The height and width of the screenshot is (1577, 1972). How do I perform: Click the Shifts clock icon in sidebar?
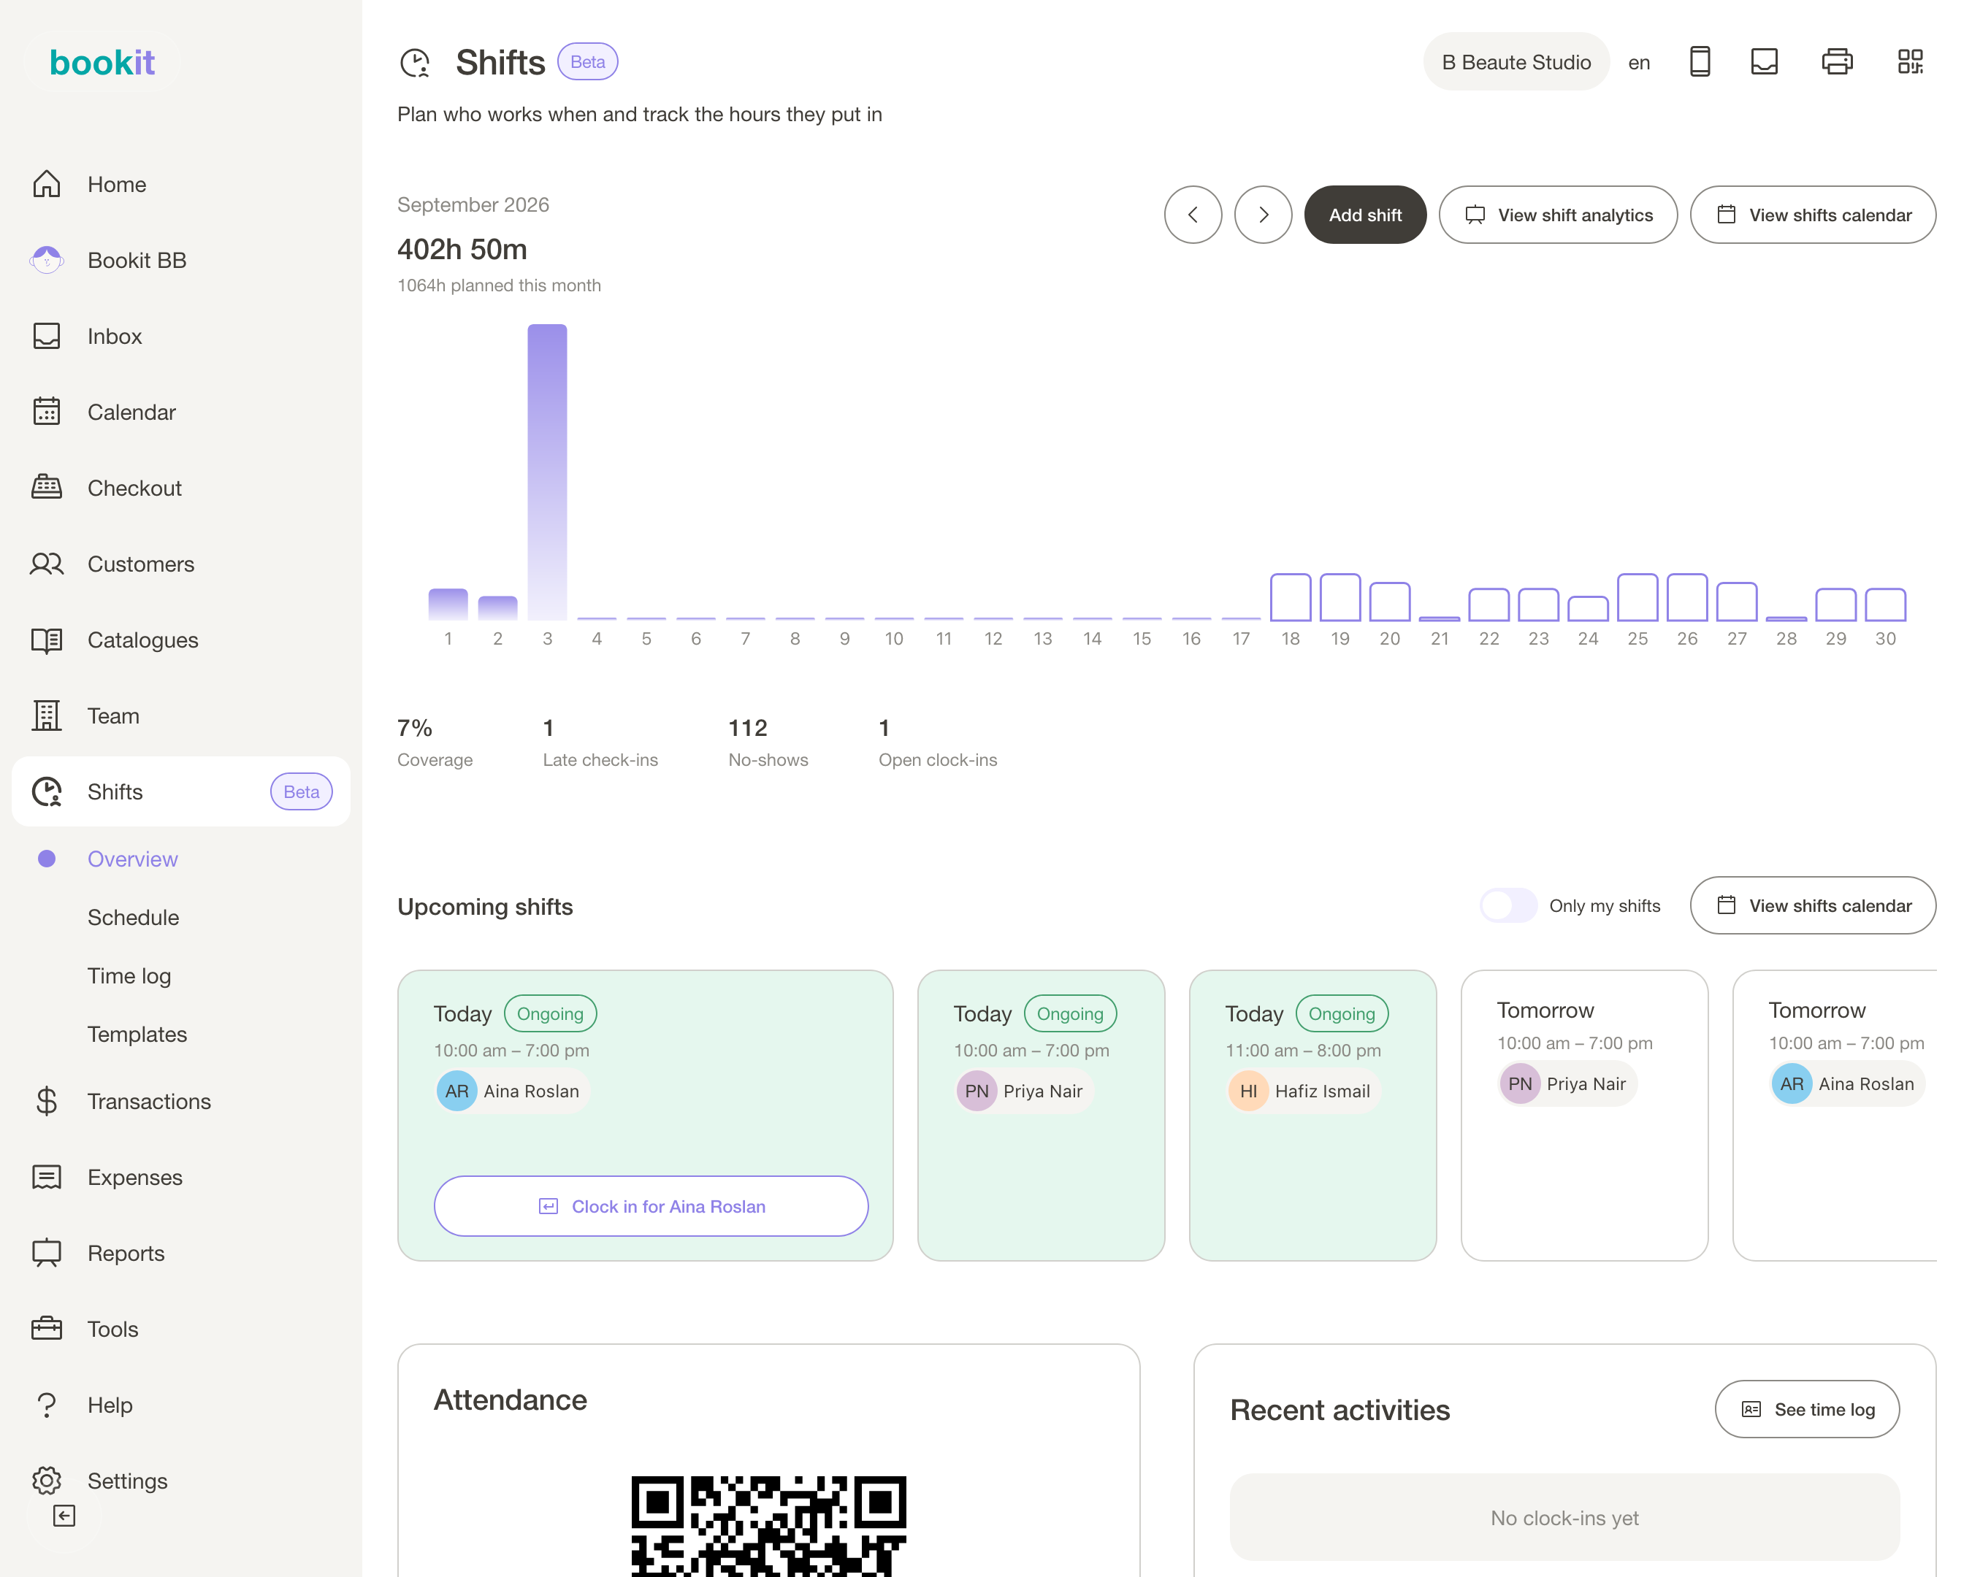click(x=47, y=791)
